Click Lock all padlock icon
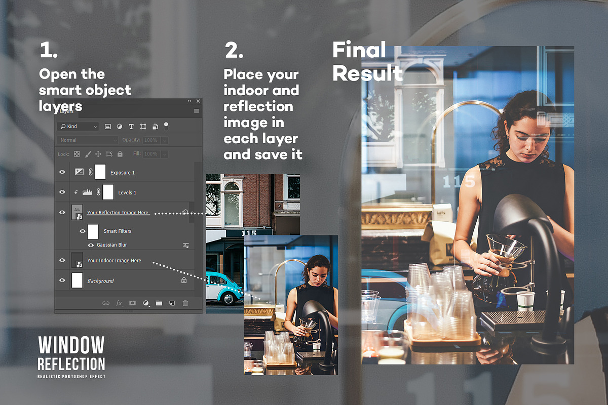This screenshot has width=608, height=405. (x=120, y=153)
